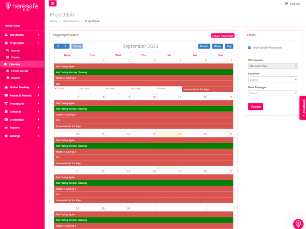
Task: Open Rob Testing Again event in first week
Action: pyautogui.click(x=143, y=66)
